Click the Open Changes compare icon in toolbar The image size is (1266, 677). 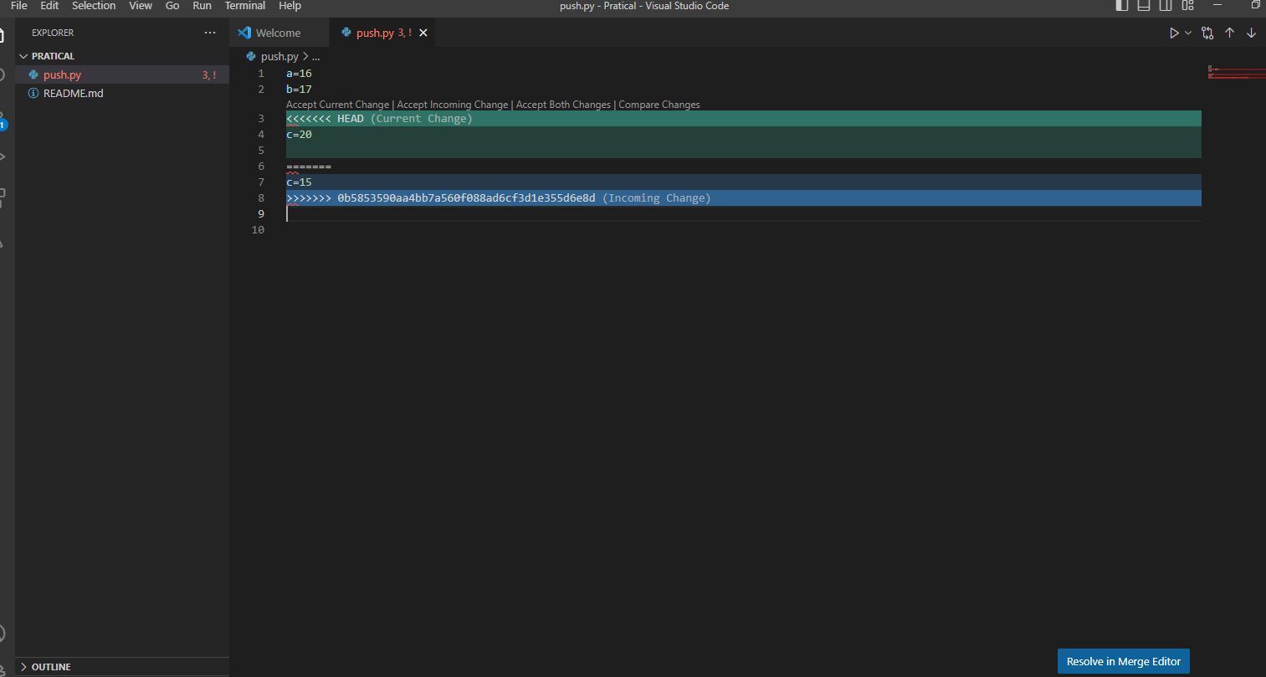pos(1207,33)
